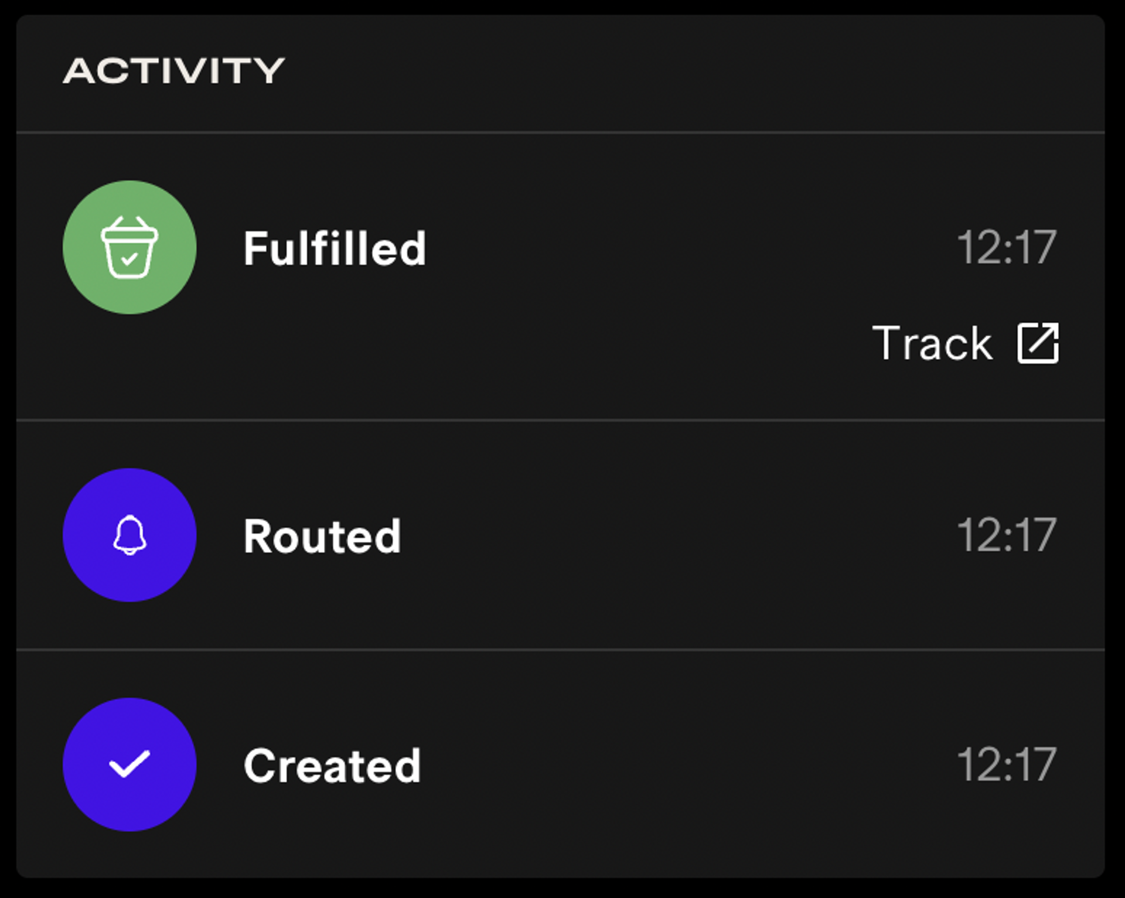Image resolution: width=1125 pixels, height=898 pixels.
Task: Open the Fulfilled status label
Action: tap(336, 248)
